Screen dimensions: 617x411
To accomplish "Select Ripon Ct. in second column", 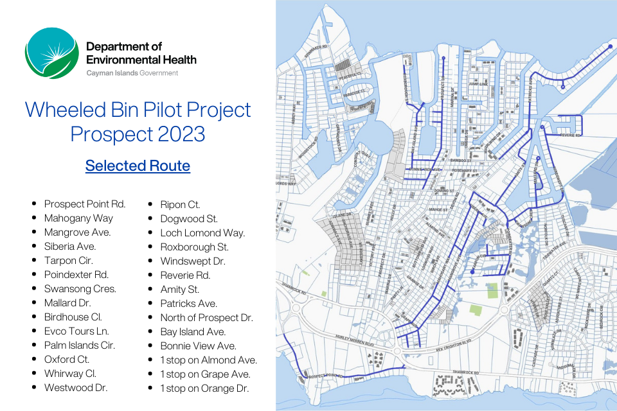I will click(180, 204).
